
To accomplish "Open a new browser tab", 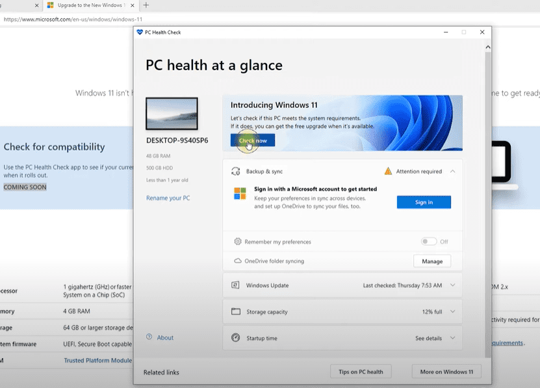I will [146, 5].
